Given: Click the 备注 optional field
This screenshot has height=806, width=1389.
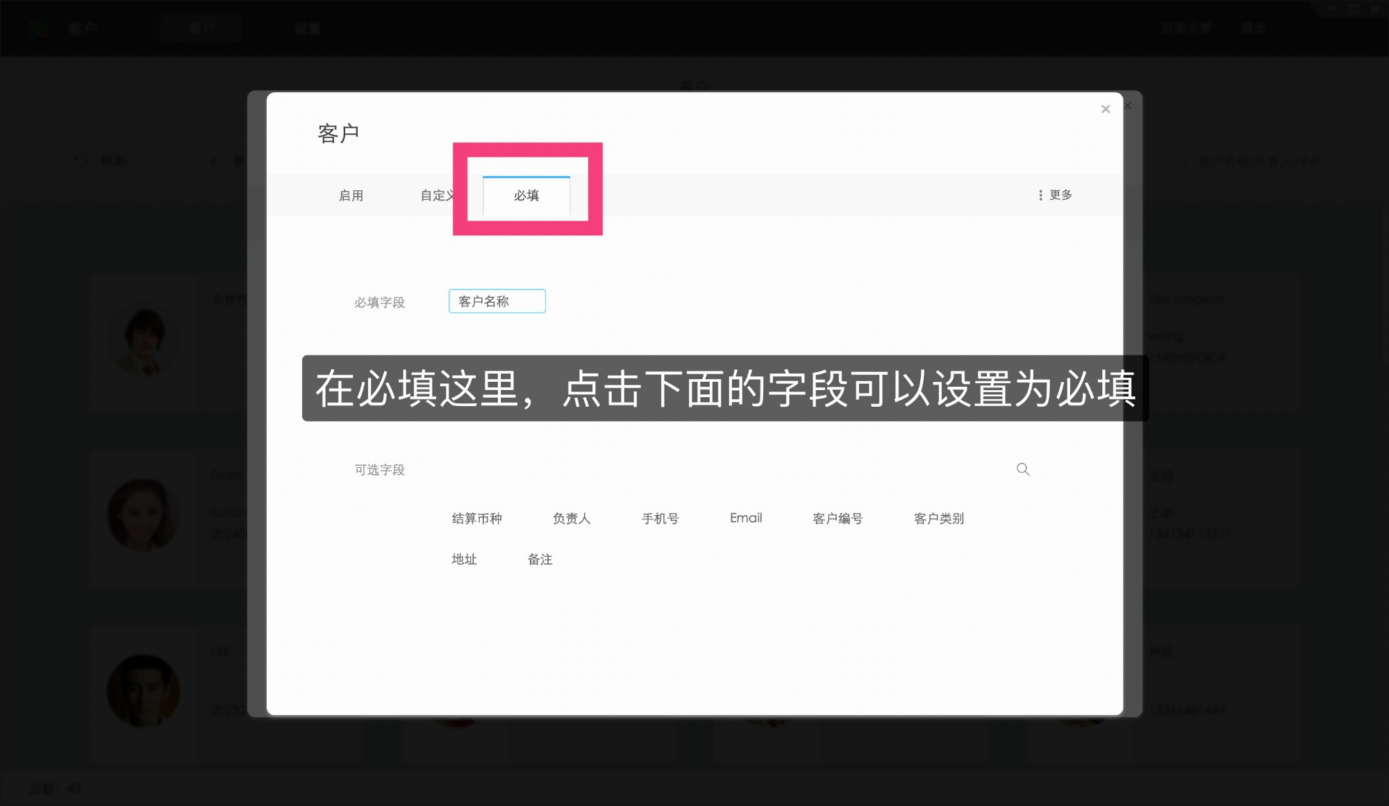Looking at the screenshot, I should pos(540,560).
